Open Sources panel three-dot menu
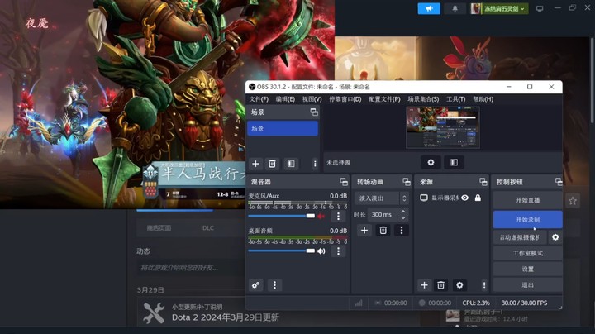Viewport: 595px width, 334px height. pos(483,285)
